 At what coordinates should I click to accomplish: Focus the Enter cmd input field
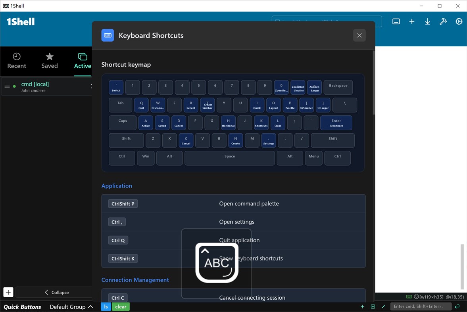point(421,306)
